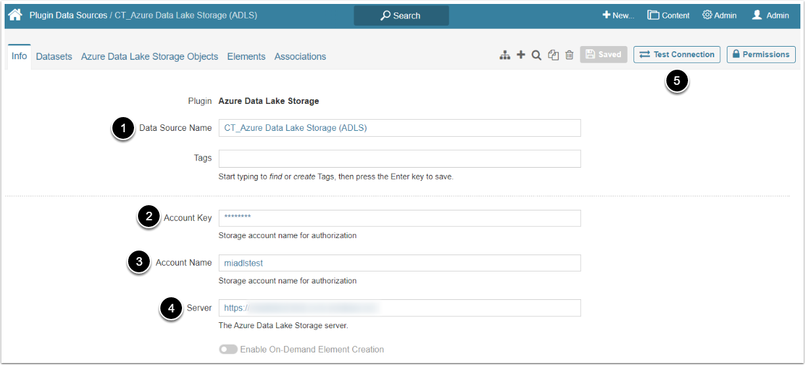The width and height of the screenshot is (805, 365).
Task: Select the Associations tab
Action: pyautogui.click(x=300, y=57)
